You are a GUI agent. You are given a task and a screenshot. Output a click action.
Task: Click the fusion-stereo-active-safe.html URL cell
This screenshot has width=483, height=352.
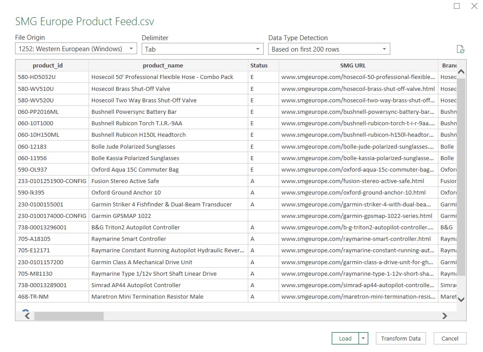(358, 181)
